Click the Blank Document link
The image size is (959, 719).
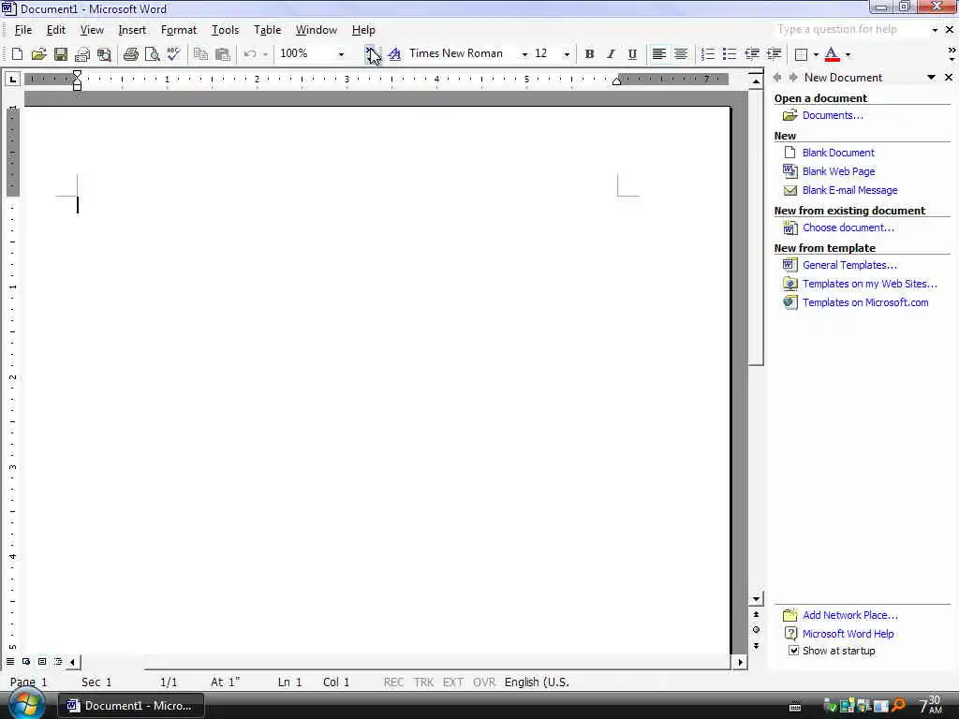click(838, 153)
